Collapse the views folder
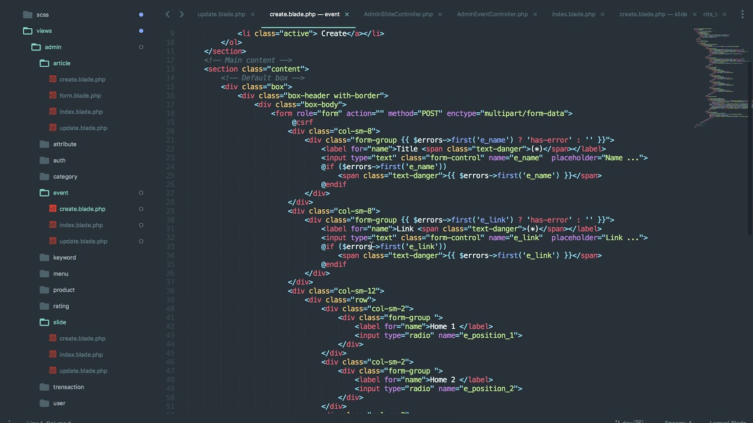Viewport: 753px width, 423px height. (x=27, y=31)
